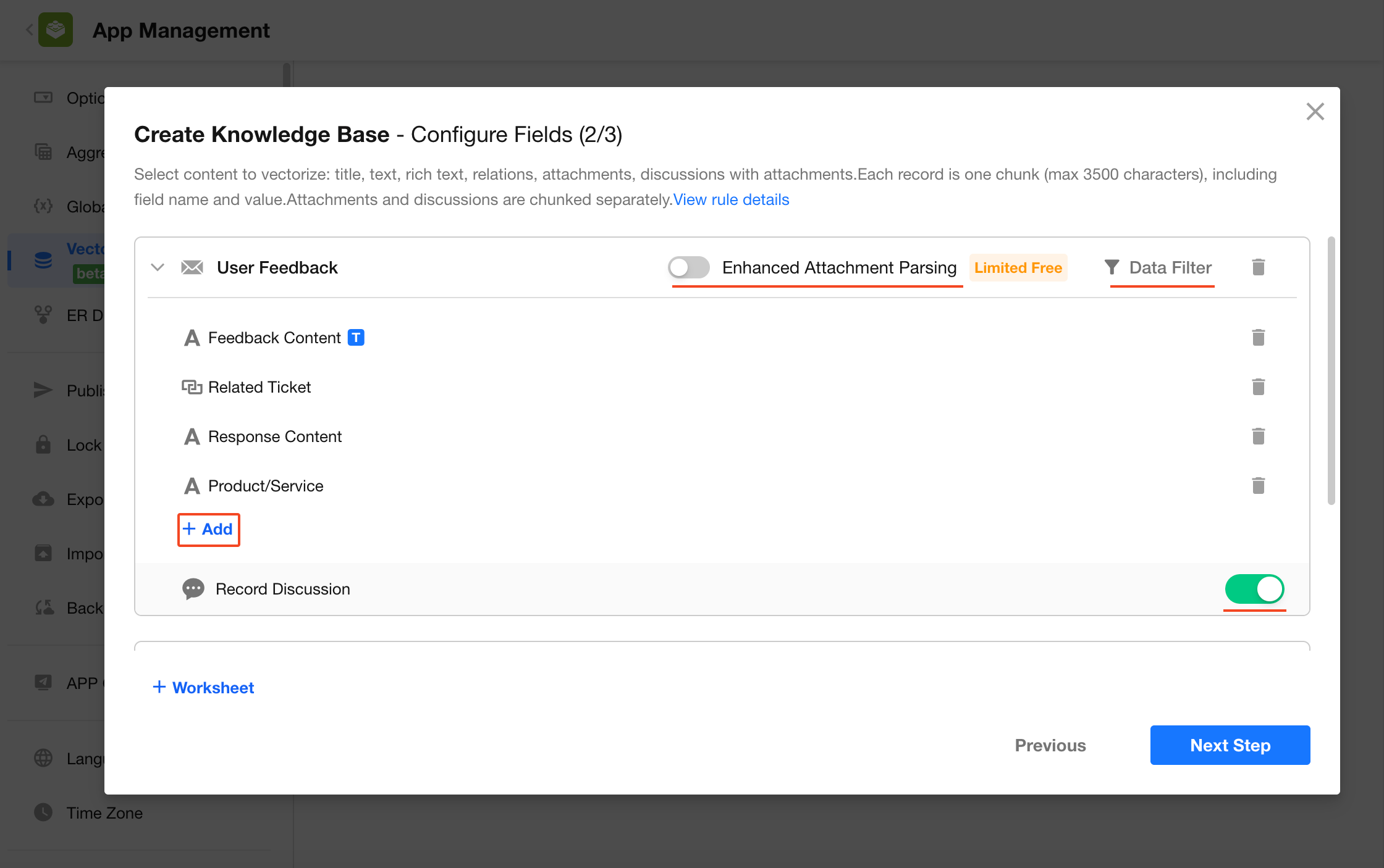Go back with Previous button

(1050, 745)
